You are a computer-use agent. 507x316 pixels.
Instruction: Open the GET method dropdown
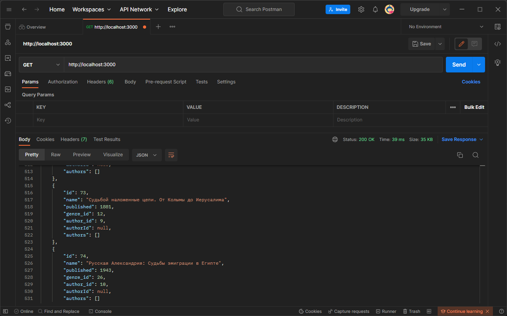pos(42,65)
